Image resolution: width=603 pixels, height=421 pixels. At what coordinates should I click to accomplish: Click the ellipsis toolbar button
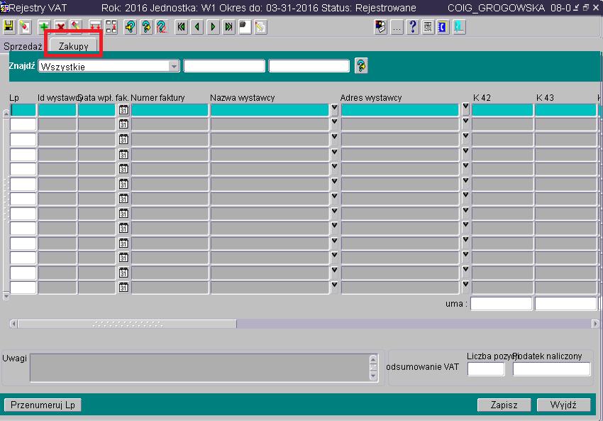tap(397, 26)
